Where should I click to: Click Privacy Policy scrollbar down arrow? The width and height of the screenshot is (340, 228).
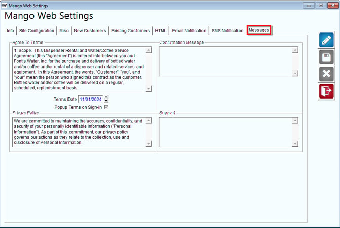(149, 144)
